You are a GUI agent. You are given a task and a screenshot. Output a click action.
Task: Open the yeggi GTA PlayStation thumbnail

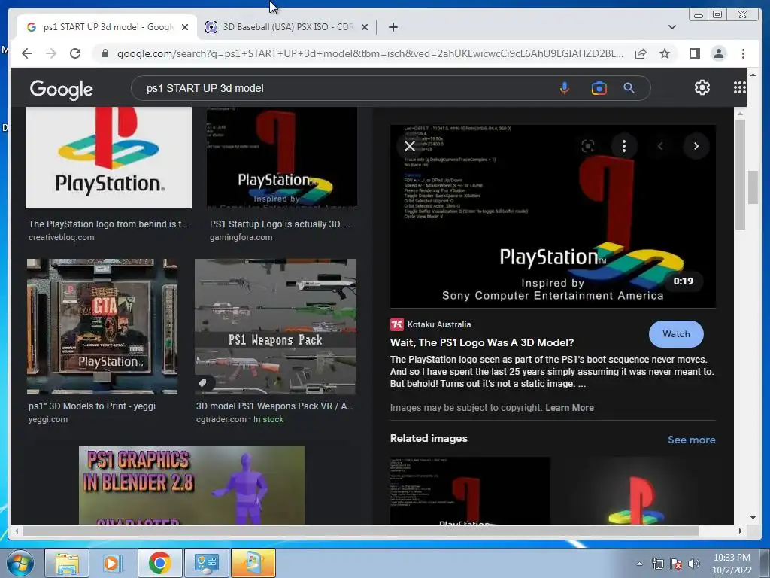point(102,327)
